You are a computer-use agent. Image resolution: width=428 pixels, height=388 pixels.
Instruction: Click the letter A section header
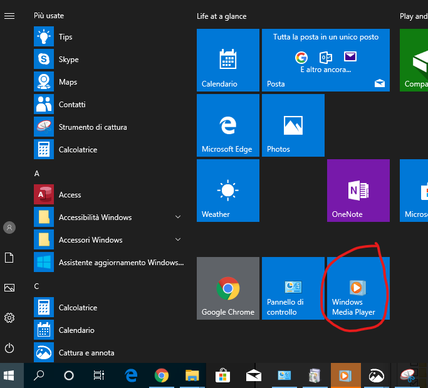(37, 173)
